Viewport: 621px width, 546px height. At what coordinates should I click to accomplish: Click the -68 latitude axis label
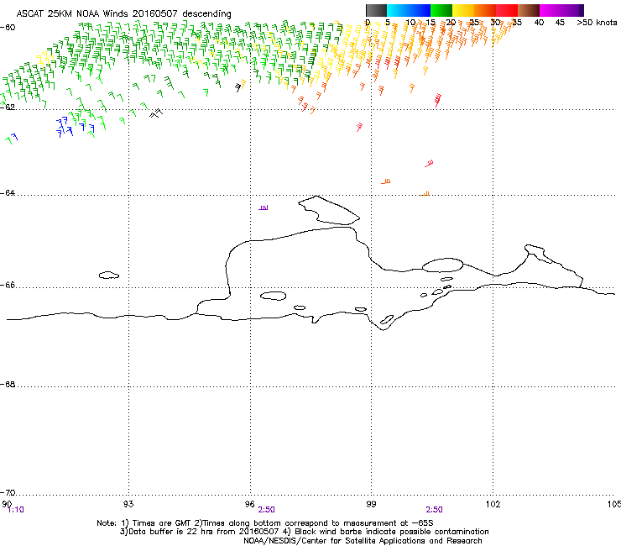[8, 384]
